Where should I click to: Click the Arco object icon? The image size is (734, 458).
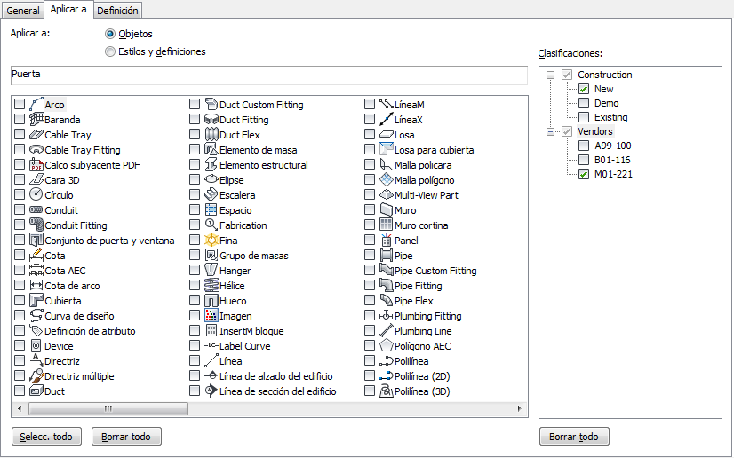36,105
